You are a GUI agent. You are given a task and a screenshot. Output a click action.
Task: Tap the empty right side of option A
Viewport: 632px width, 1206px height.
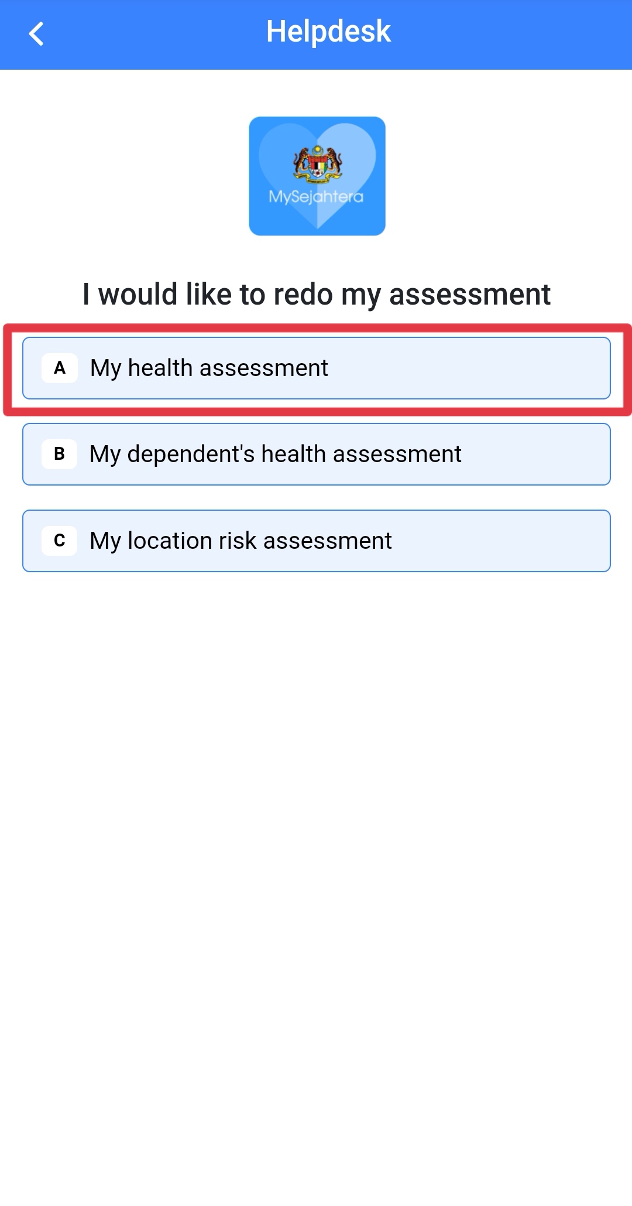coord(468,368)
